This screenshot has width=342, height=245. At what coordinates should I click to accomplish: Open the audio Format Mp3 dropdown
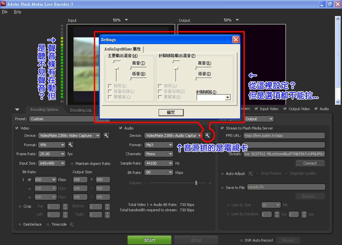click(170, 145)
